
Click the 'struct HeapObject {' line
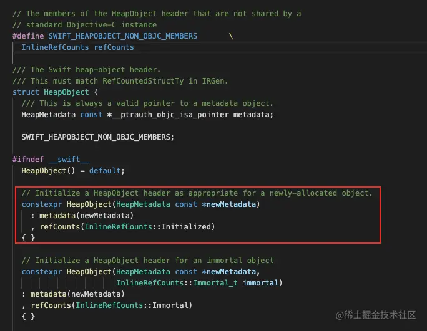click(56, 92)
